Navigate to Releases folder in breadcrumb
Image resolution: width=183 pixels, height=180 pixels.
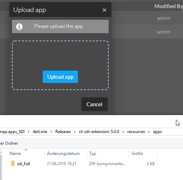coord(63,132)
